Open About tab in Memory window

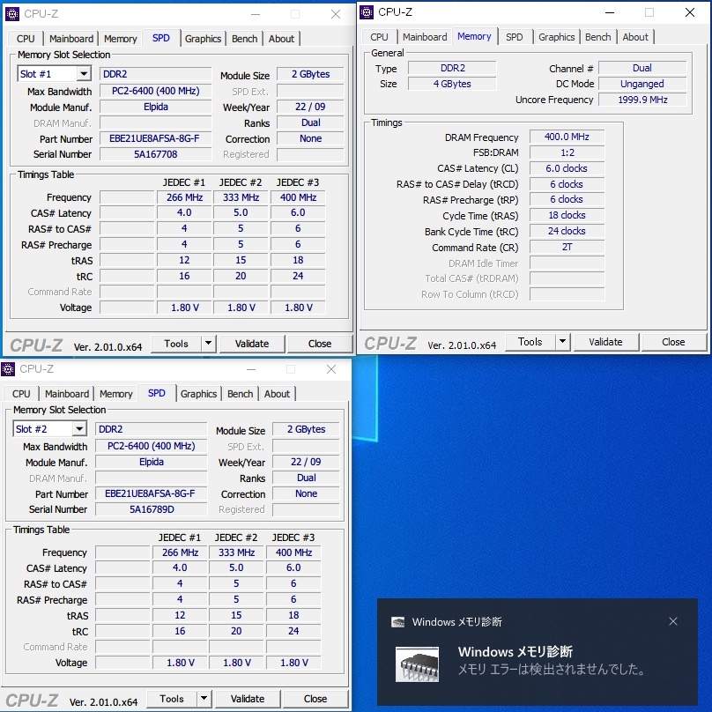click(x=635, y=37)
